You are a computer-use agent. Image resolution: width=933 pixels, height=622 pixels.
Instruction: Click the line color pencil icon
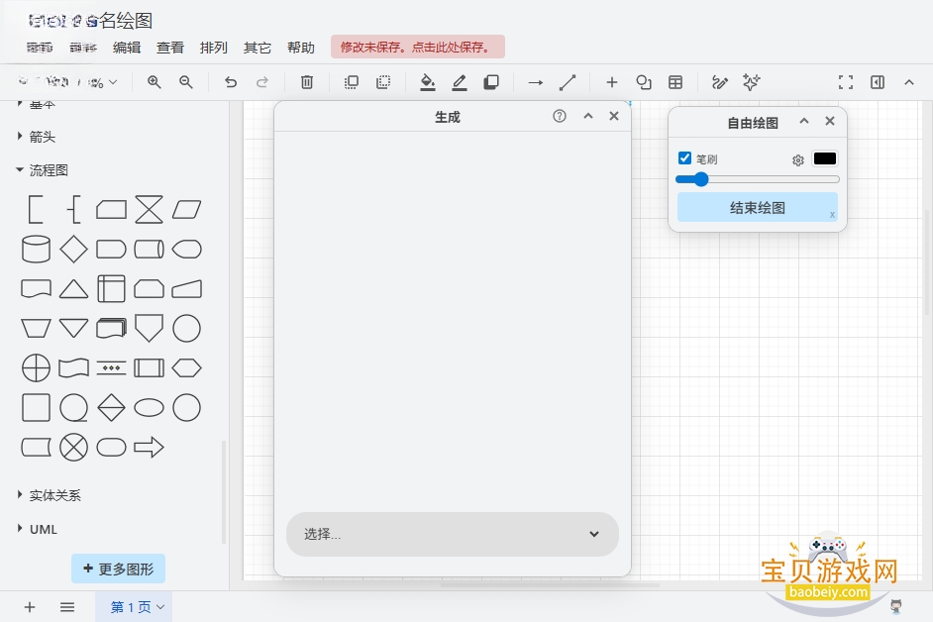pos(460,82)
